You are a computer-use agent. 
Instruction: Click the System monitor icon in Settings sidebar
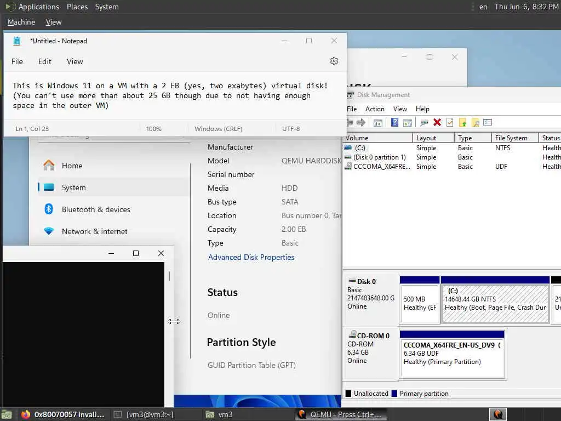[49, 187]
